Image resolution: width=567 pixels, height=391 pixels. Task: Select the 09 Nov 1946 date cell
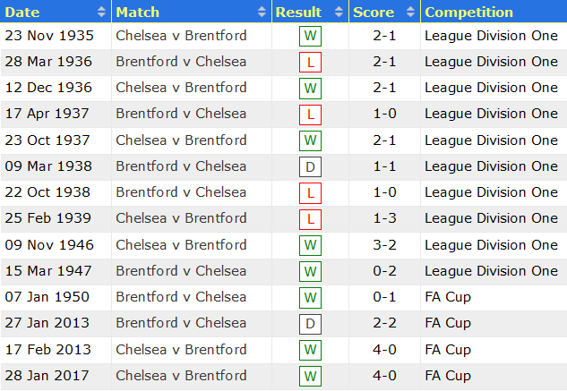pos(49,245)
